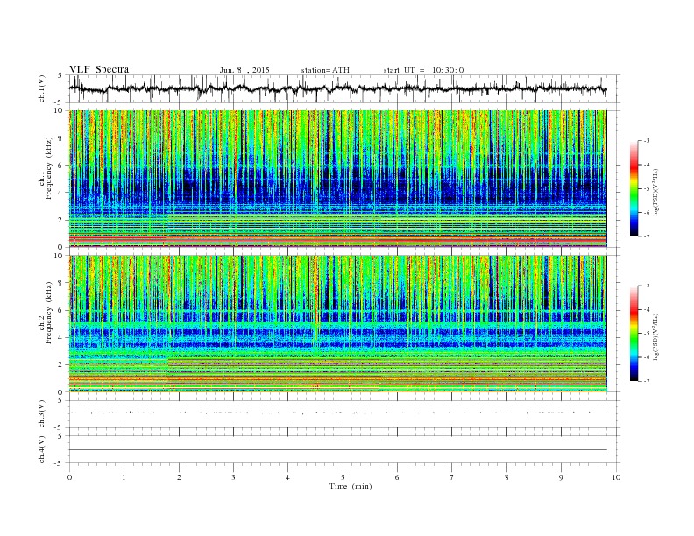This screenshot has height=536, width=694.
Task: Click the "2" kHz tick of ch.2 spectrogram
Action: pyautogui.click(x=60, y=365)
